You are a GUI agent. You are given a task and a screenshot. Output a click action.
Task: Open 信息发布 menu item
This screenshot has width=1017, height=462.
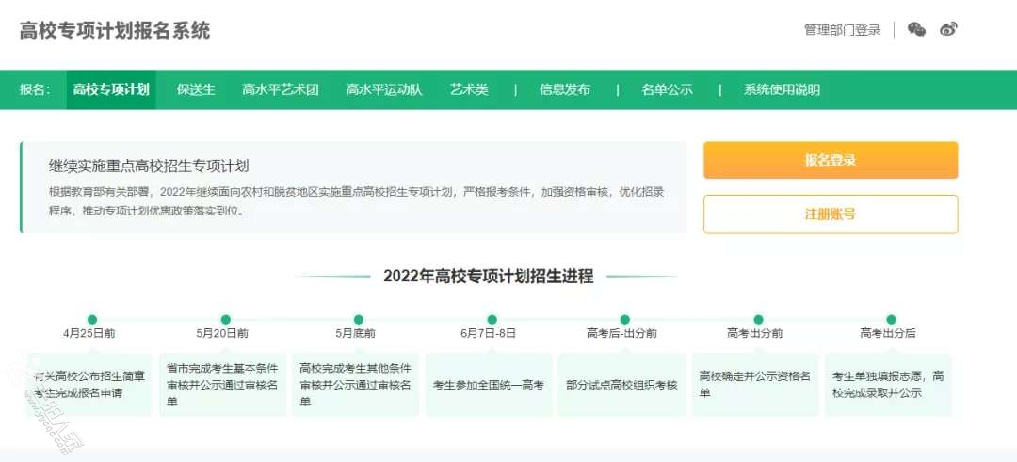pyautogui.click(x=564, y=89)
